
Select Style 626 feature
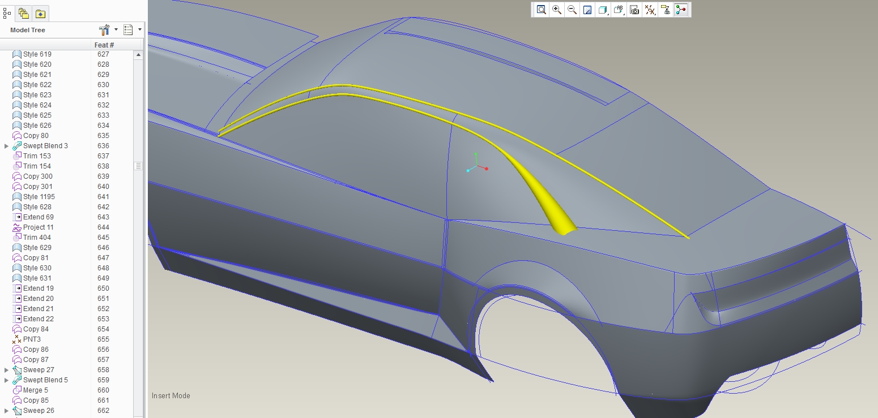point(37,126)
